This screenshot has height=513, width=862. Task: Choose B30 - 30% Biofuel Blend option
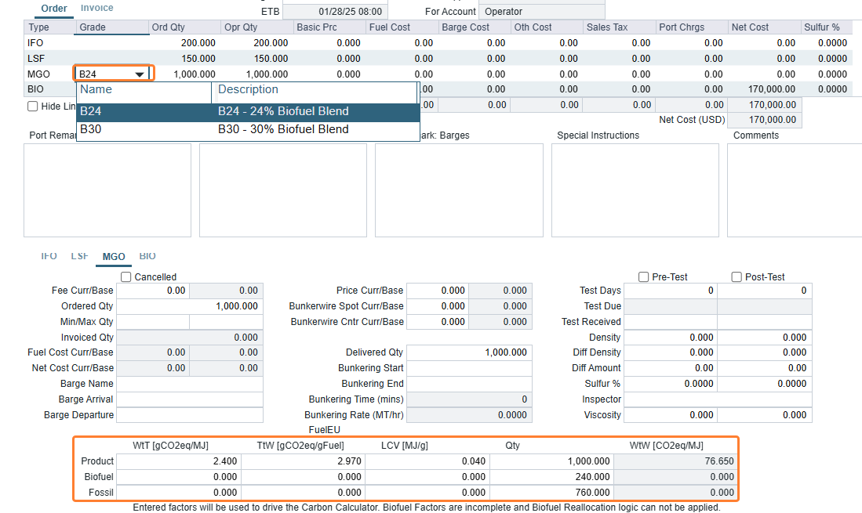coord(247,129)
